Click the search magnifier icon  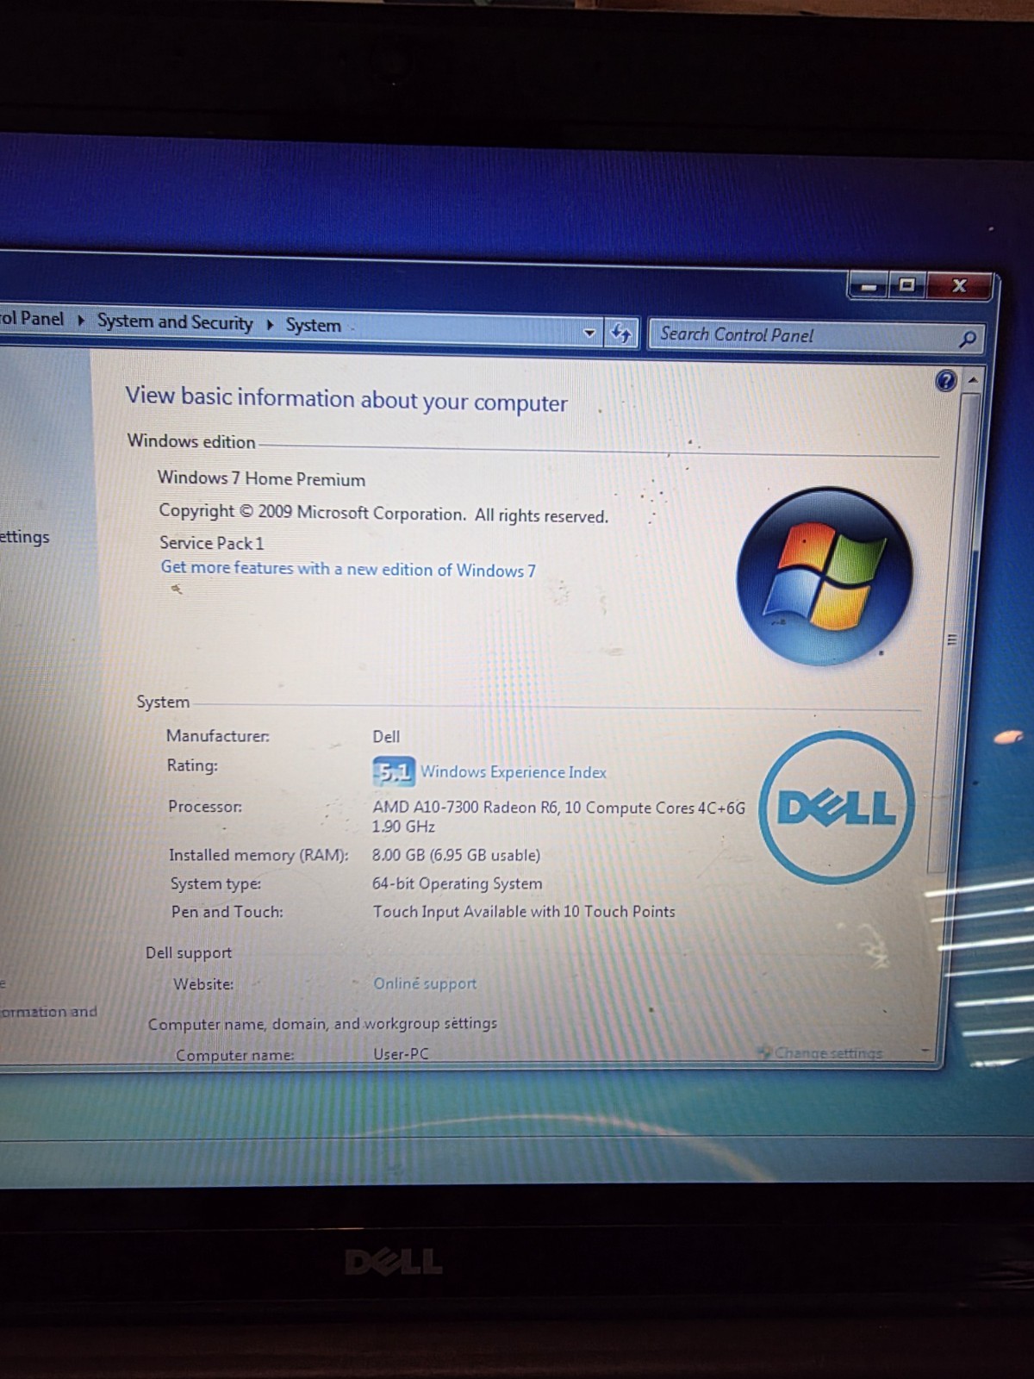(967, 340)
